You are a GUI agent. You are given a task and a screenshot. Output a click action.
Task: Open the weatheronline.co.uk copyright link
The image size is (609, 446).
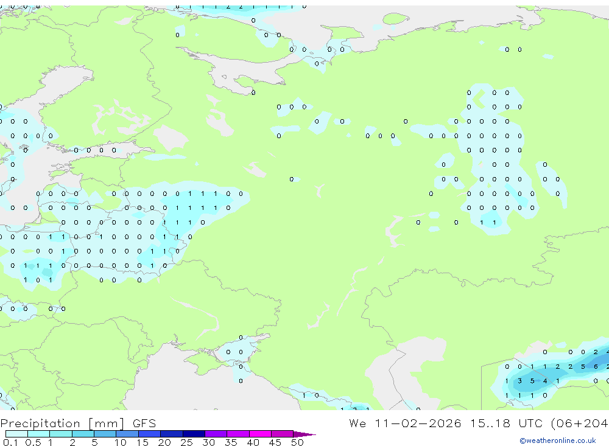click(558, 441)
